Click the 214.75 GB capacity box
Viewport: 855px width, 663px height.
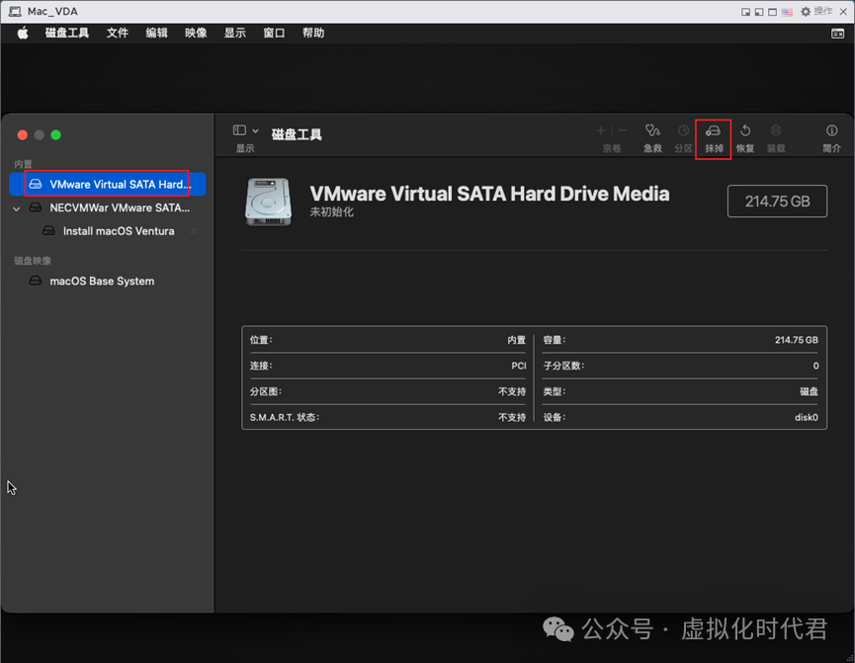click(x=777, y=202)
